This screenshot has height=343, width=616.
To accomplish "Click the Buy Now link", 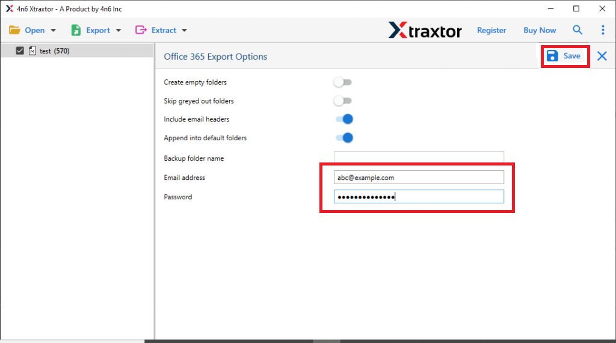I will click(x=540, y=30).
